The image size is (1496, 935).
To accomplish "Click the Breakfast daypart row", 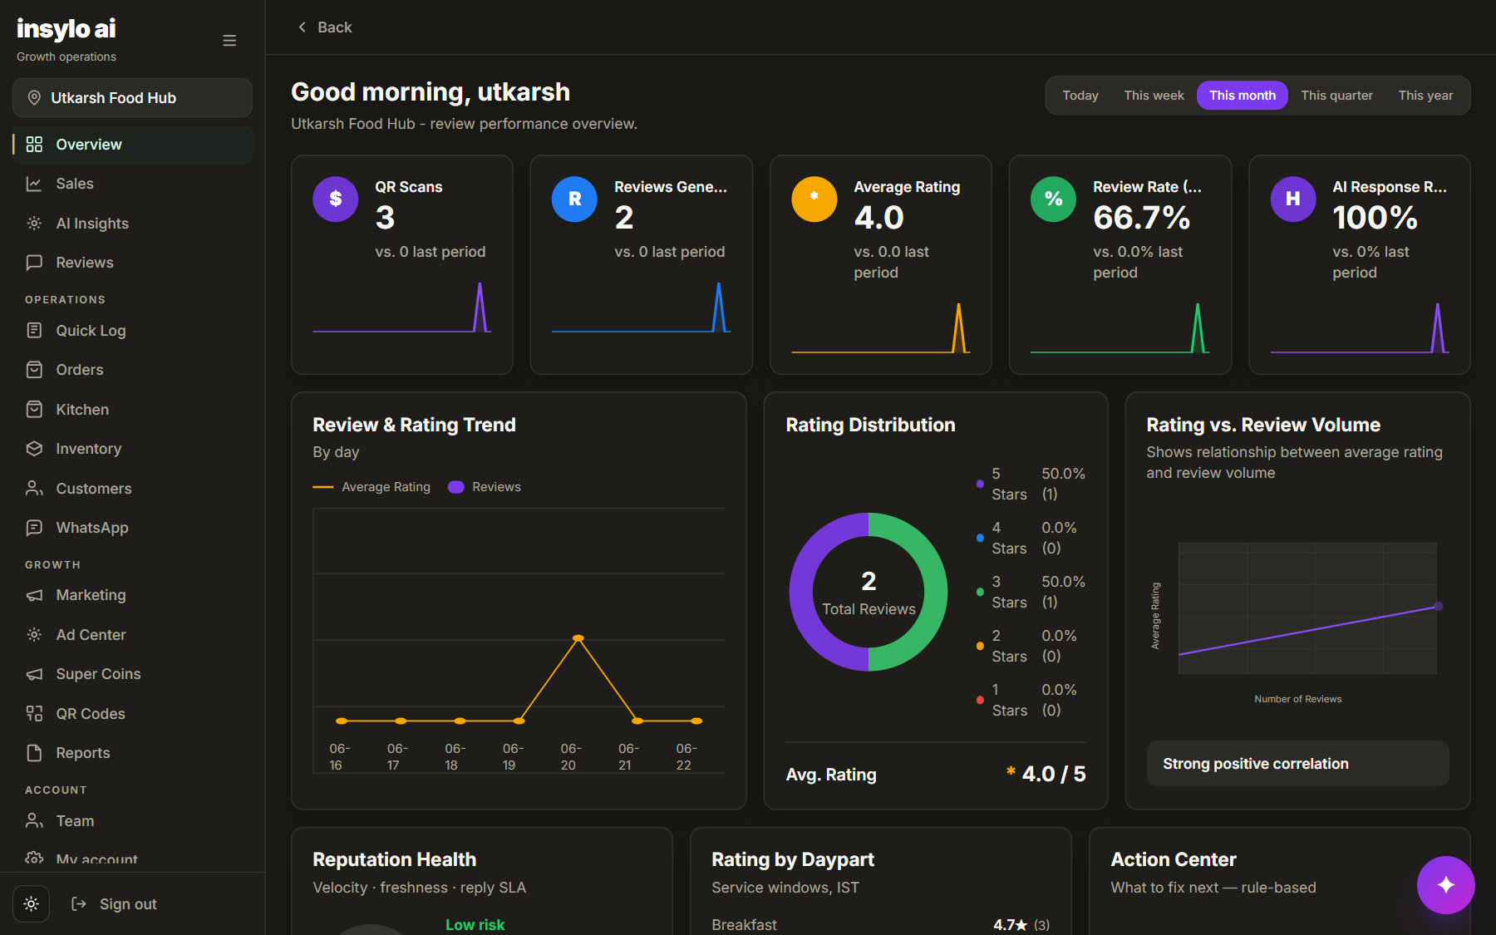I will point(880,924).
